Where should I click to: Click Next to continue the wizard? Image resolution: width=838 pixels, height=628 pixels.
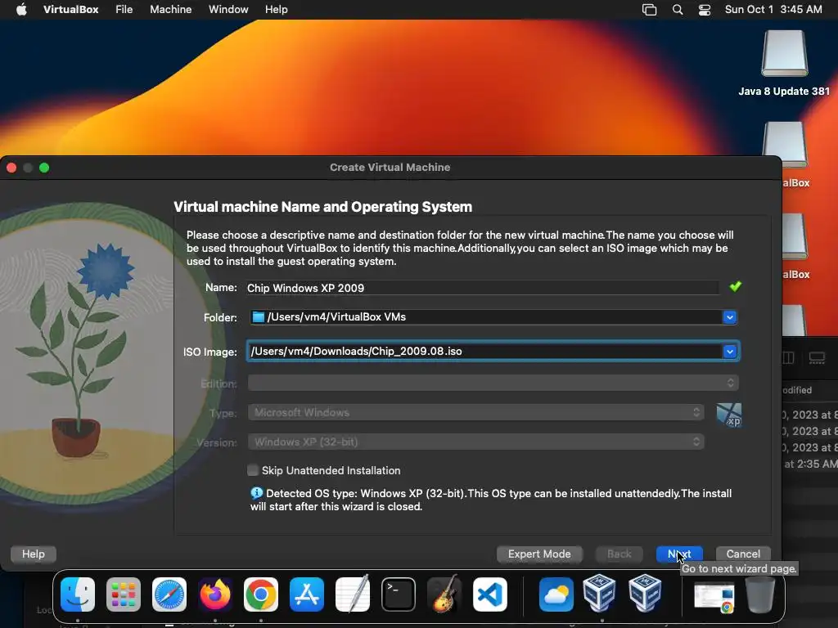[x=679, y=554]
